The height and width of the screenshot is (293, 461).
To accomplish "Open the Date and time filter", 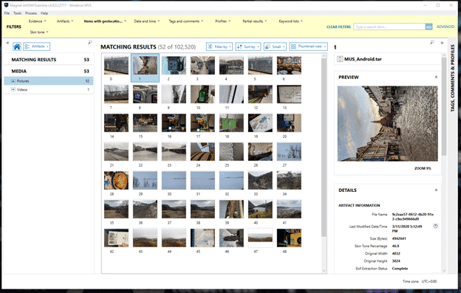I will click(147, 21).
